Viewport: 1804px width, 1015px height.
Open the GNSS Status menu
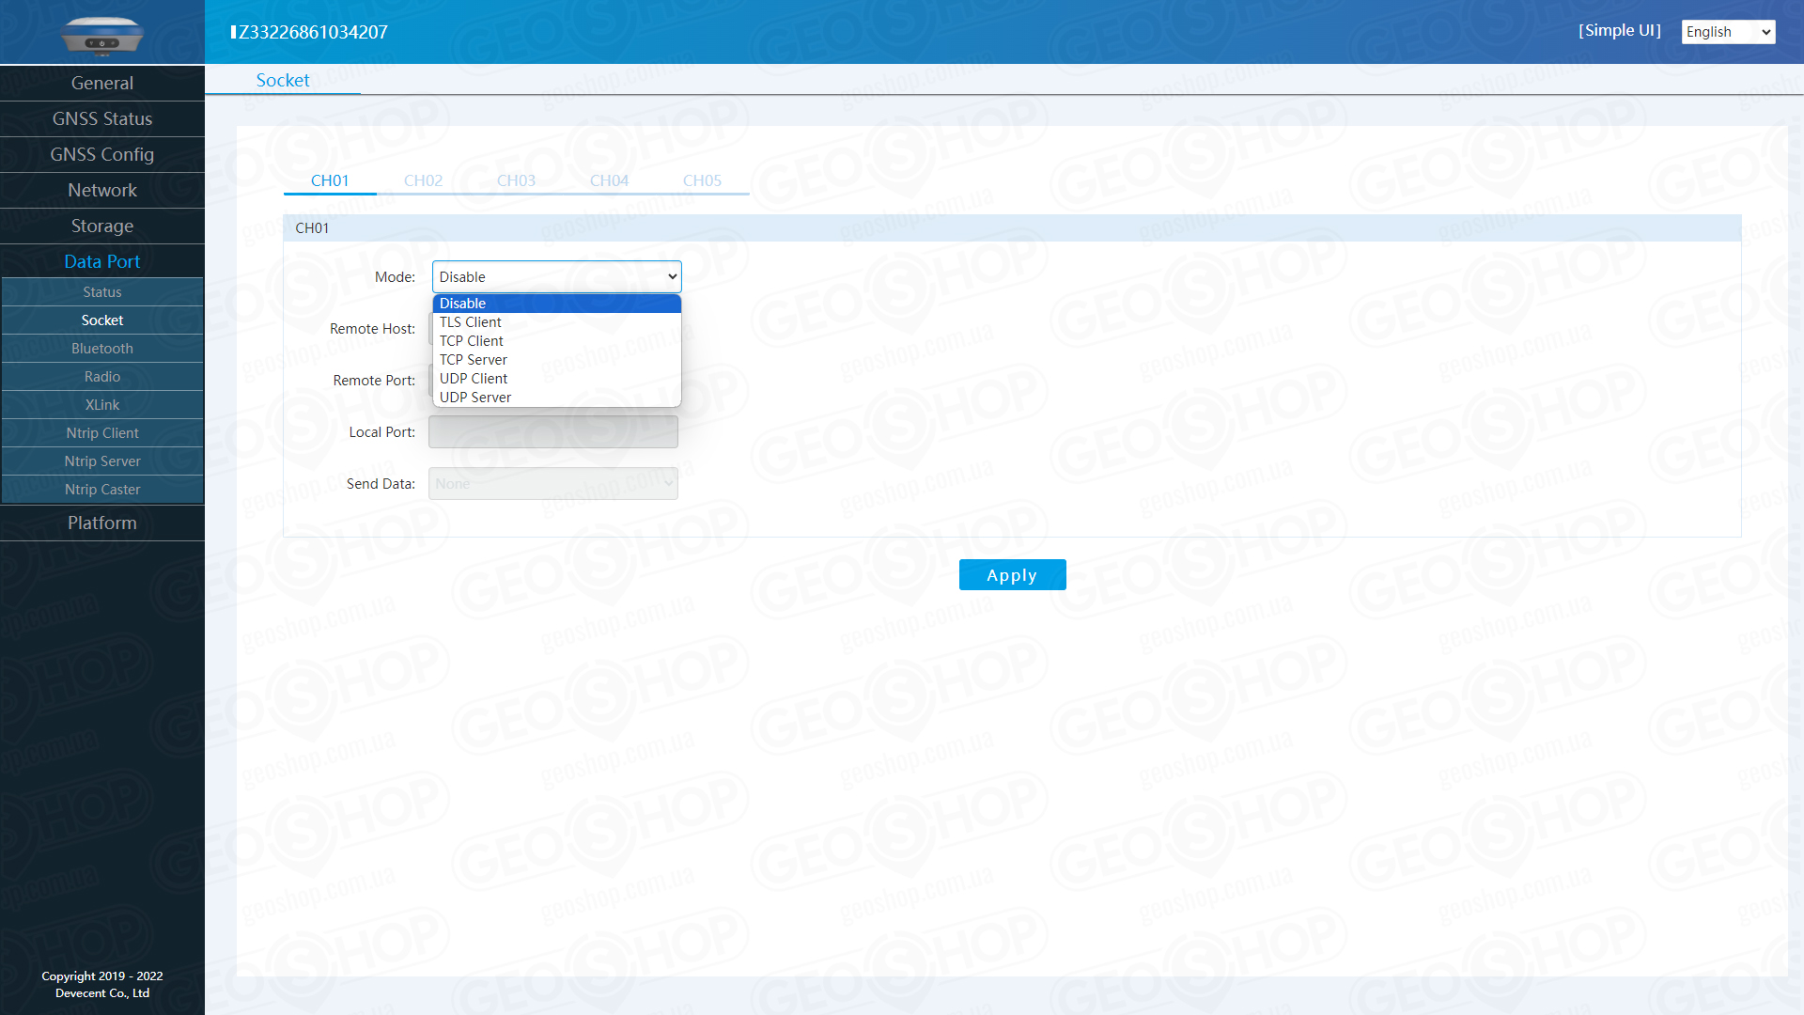point(102,119)
